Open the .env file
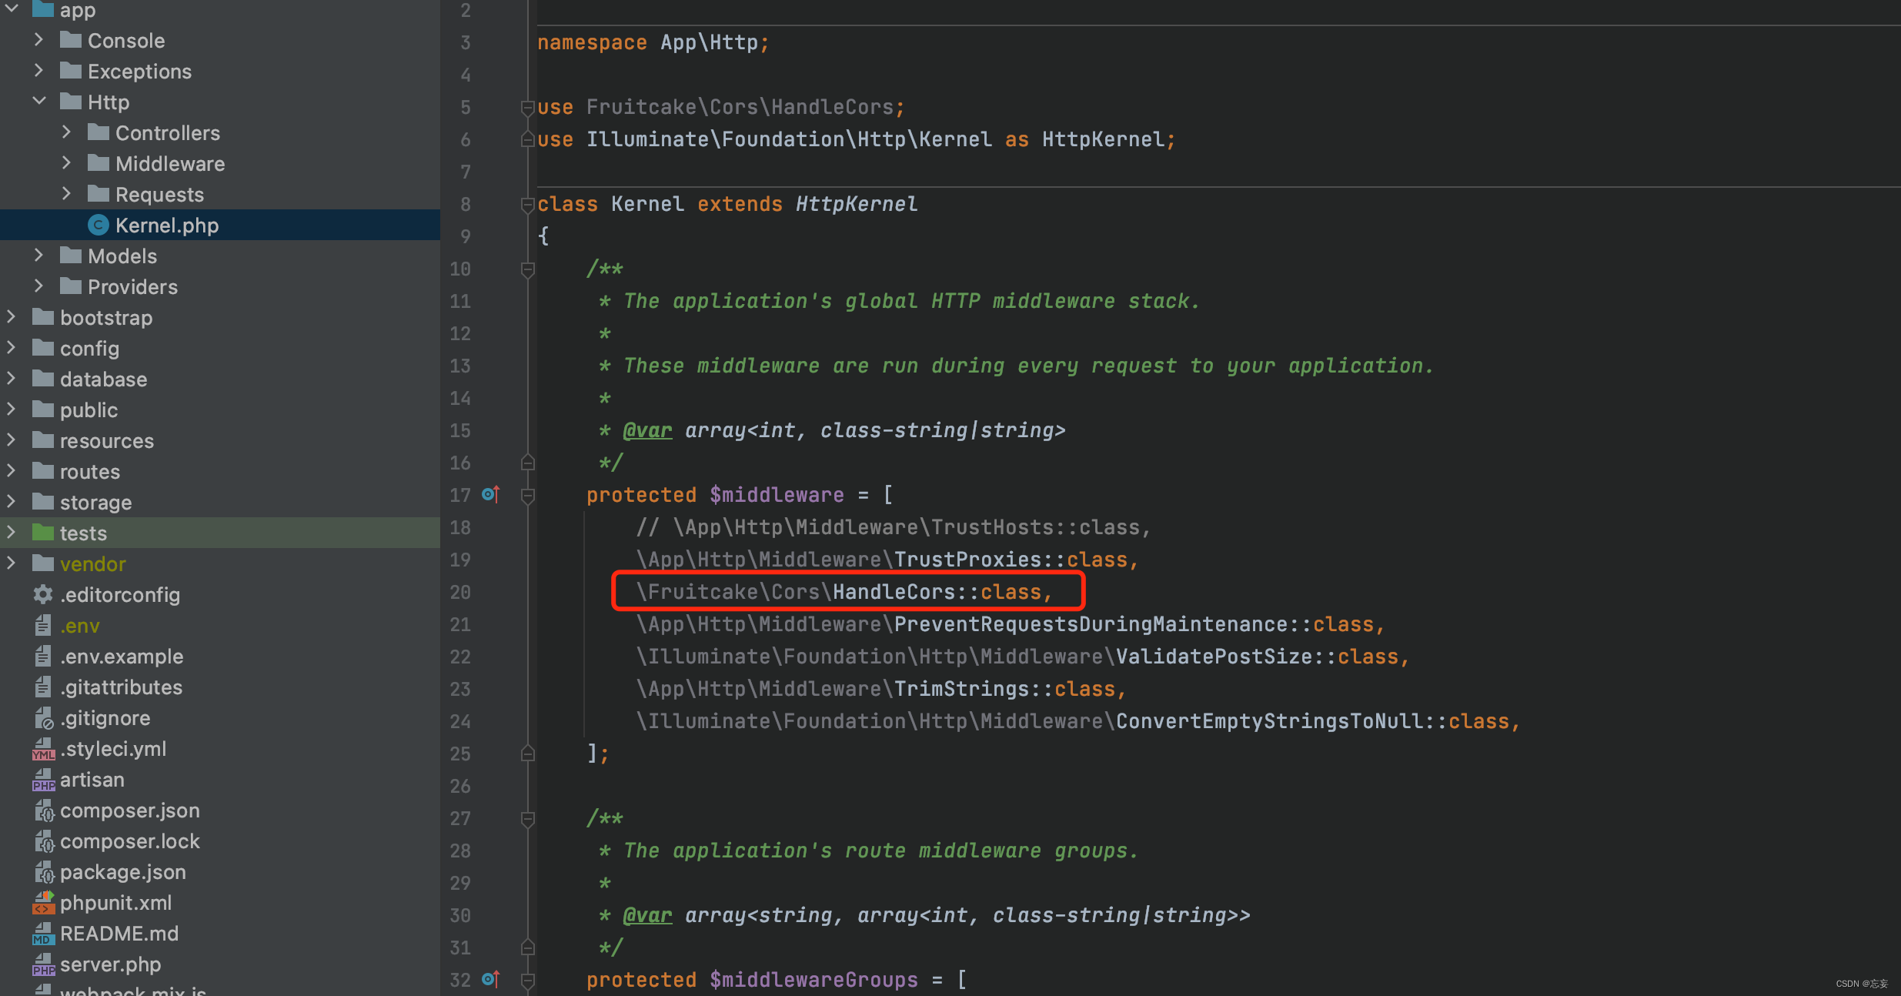 [80, 626]
